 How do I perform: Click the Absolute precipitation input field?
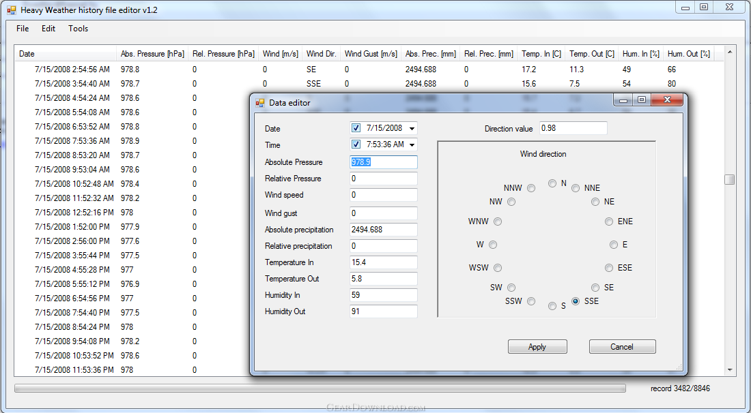(x=384, y=230)
